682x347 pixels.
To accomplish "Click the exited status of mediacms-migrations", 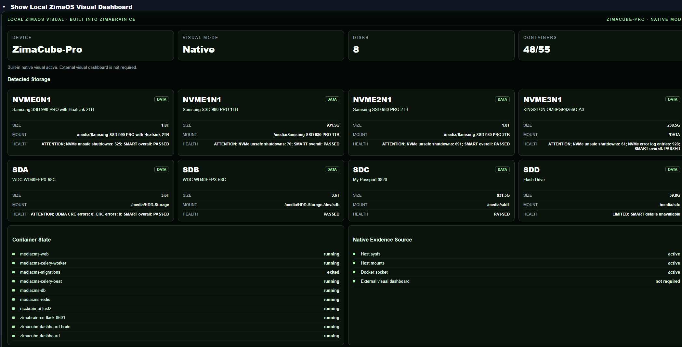I will point(333,272).
